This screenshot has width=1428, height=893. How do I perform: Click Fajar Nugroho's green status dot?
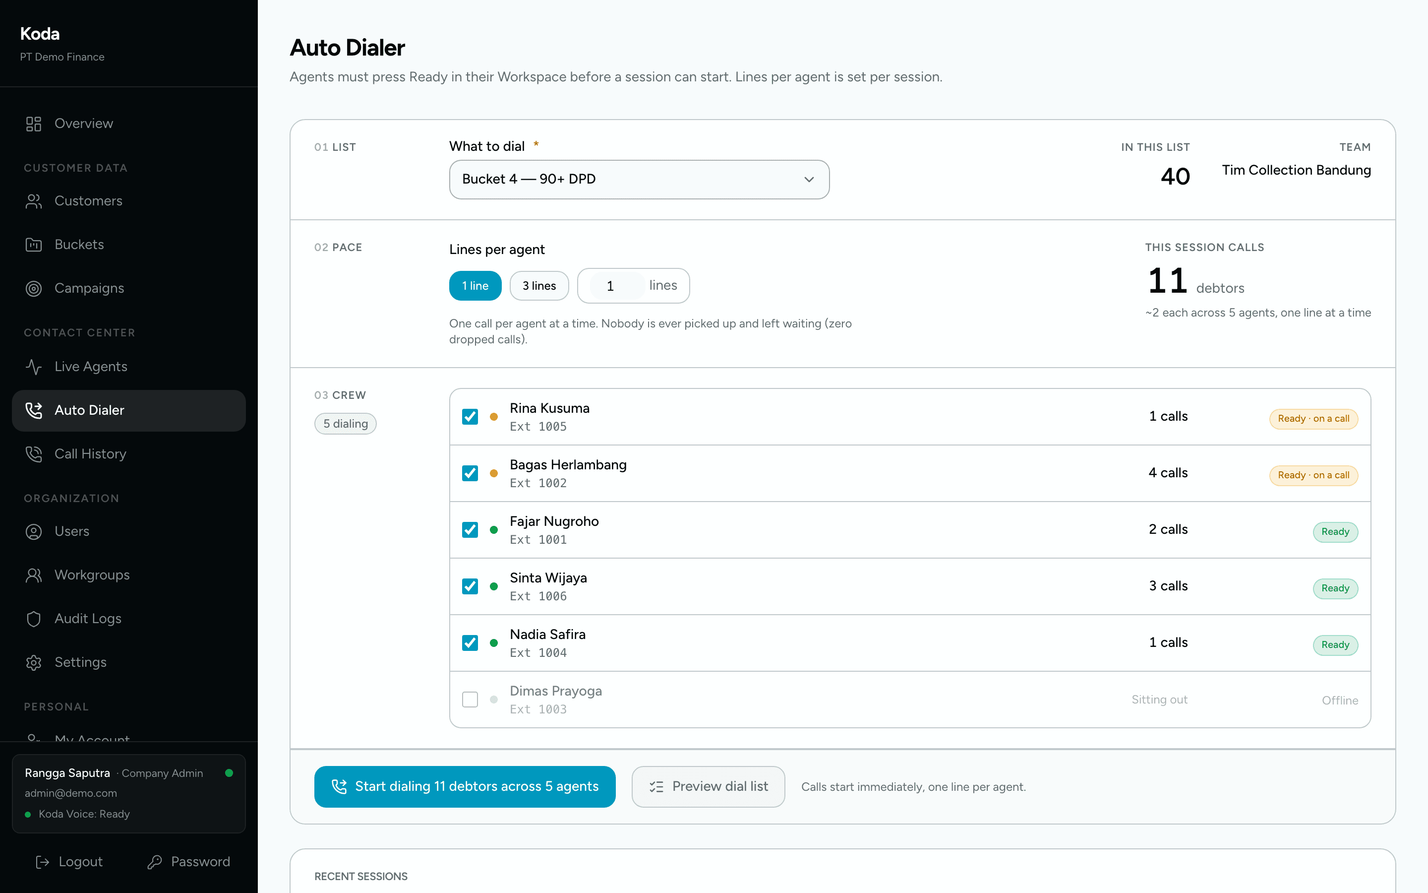[x=494, y=530]
